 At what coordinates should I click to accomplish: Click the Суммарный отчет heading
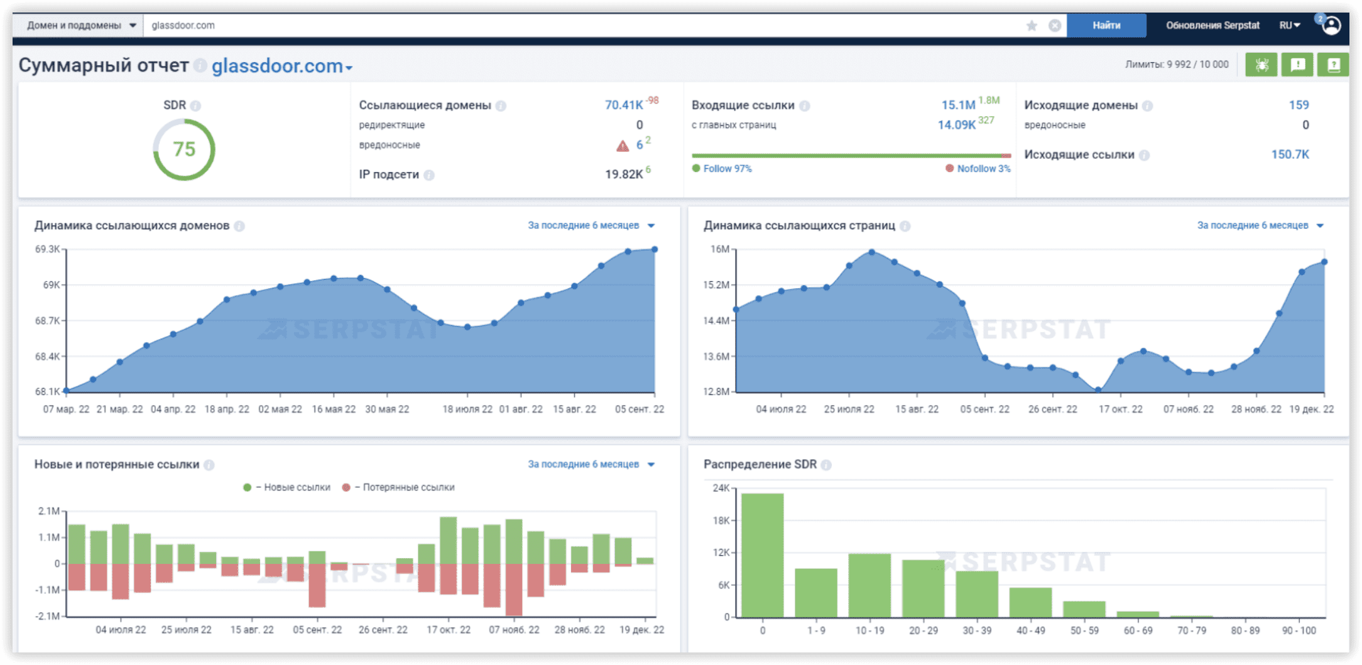104,65
